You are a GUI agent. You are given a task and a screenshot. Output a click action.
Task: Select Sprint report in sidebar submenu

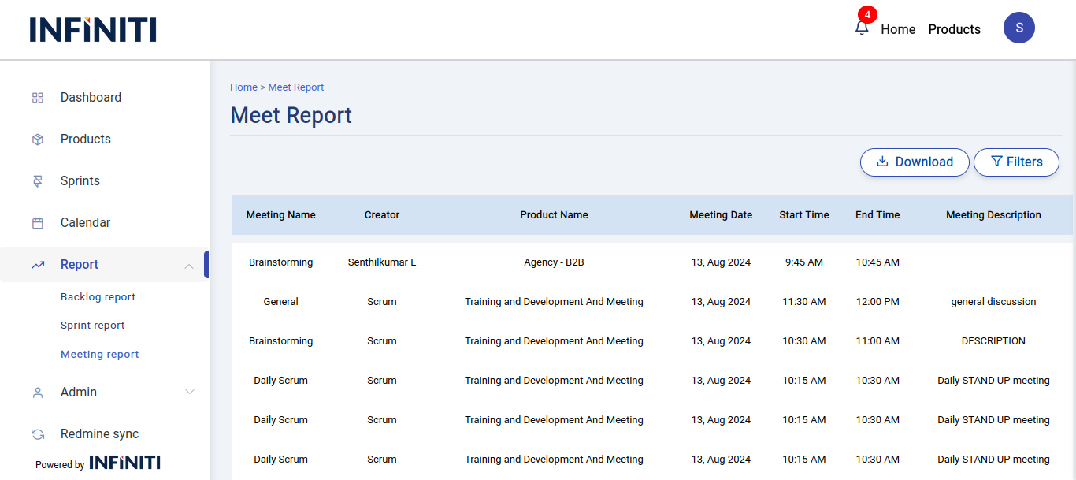click(93, 326)
